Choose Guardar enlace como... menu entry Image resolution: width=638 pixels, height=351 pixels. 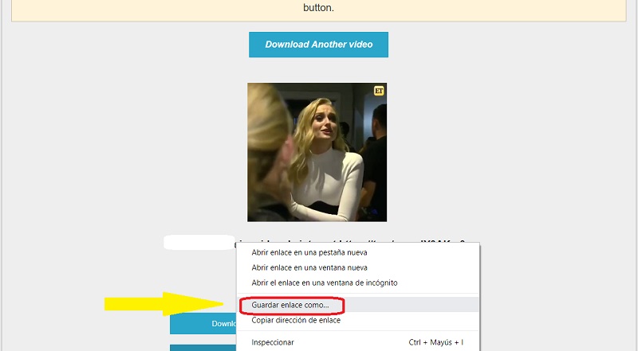coord(357,305)
